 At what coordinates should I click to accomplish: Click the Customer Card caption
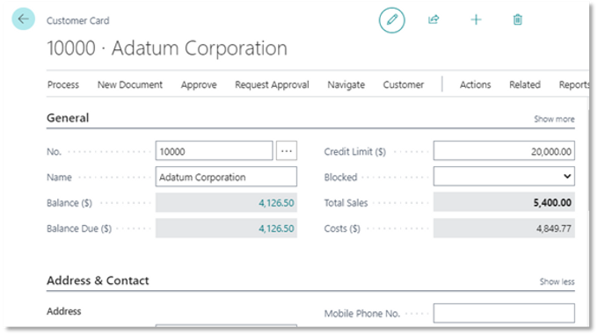pos(77,20)
